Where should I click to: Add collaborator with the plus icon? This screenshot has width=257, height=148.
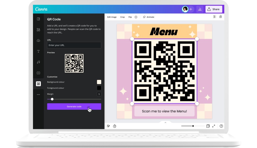(191, 9)
